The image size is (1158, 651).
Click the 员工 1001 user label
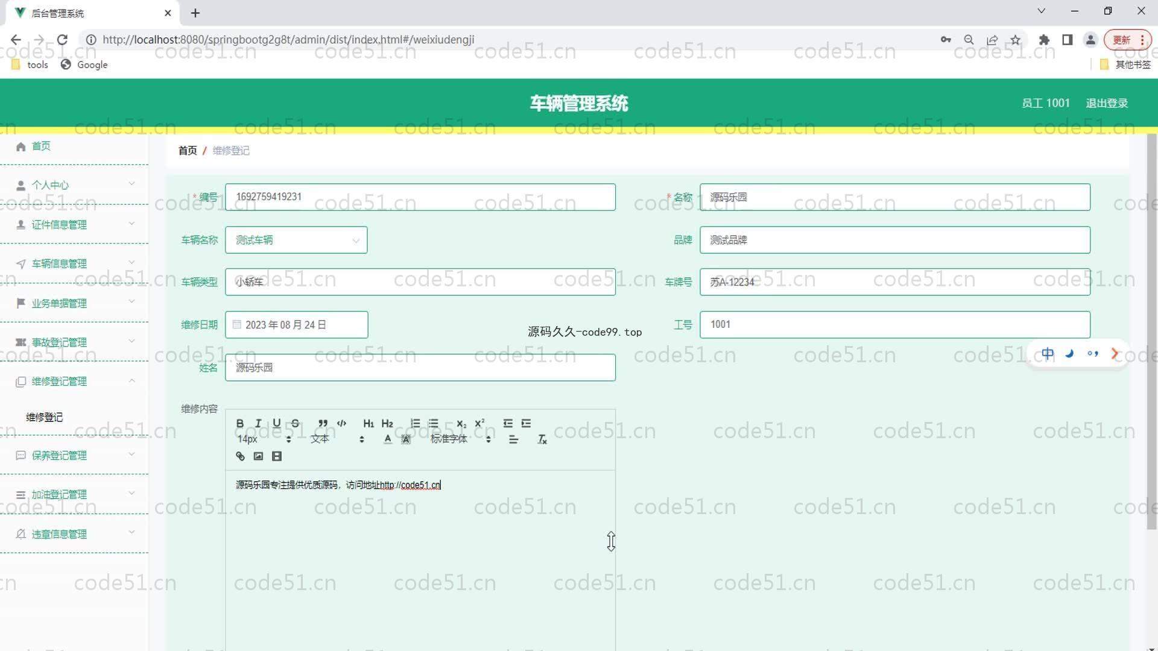pos(1046,103)
